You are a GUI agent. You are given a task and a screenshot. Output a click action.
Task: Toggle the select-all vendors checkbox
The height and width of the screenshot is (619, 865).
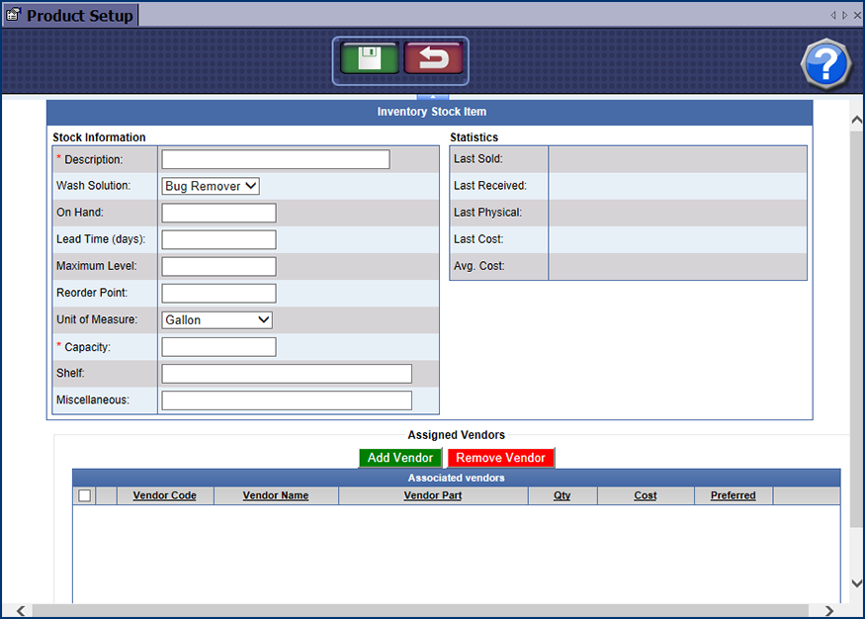(84, 495)
